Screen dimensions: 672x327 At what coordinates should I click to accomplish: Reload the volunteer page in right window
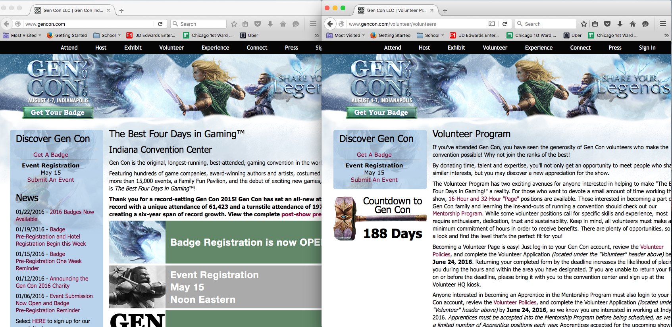point(504,24)
